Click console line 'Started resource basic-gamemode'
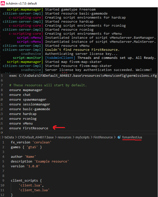The height and width of the screenshot is (197, 158). [76, 13]
